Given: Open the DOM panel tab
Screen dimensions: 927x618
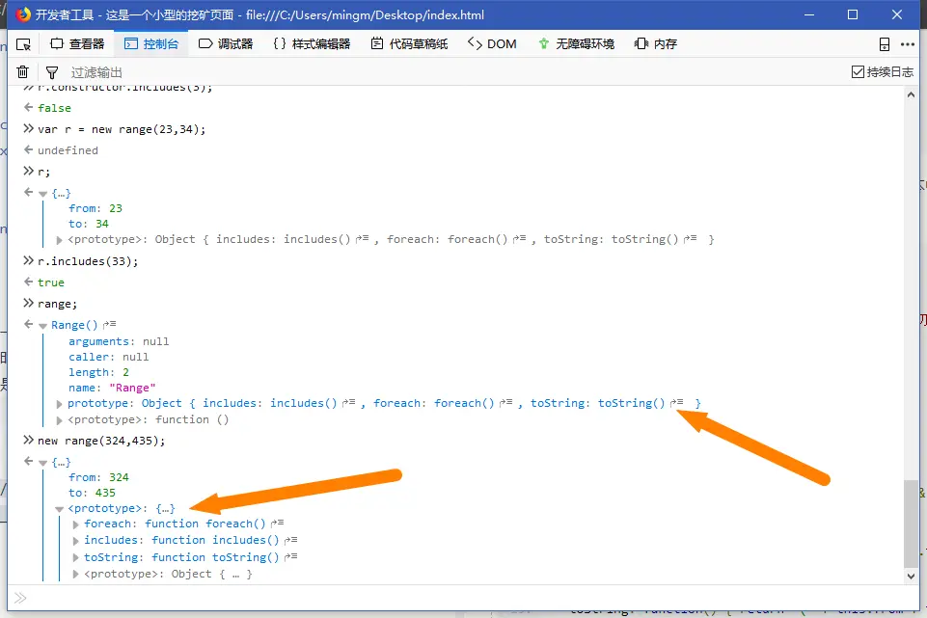Looking at the screenshot, I should pyautogui.click(x=492, y=44).
